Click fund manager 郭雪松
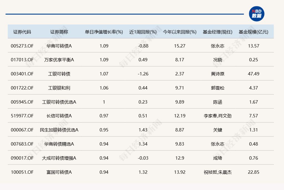The width and height of the screenshot is (284, 190). pyautogui.click(x=217, y=88)
